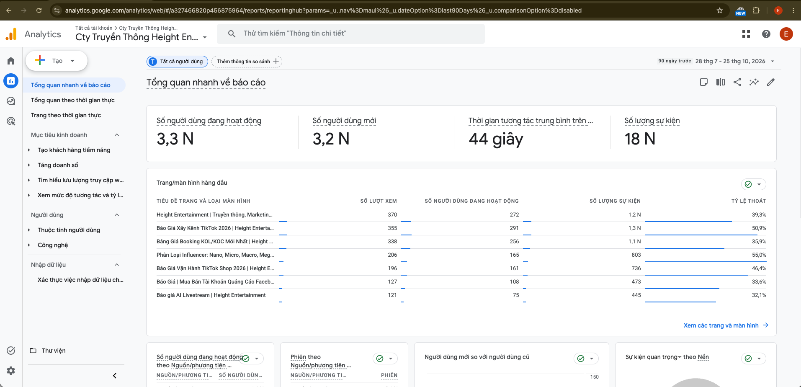Collapse the Mục tiêu kinh doanh section
The image size is (801, 387).
[117, 135]
